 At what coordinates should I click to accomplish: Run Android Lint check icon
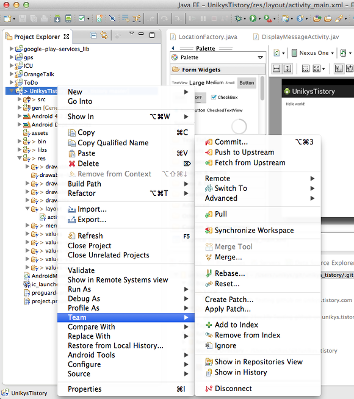click(82, 18)
